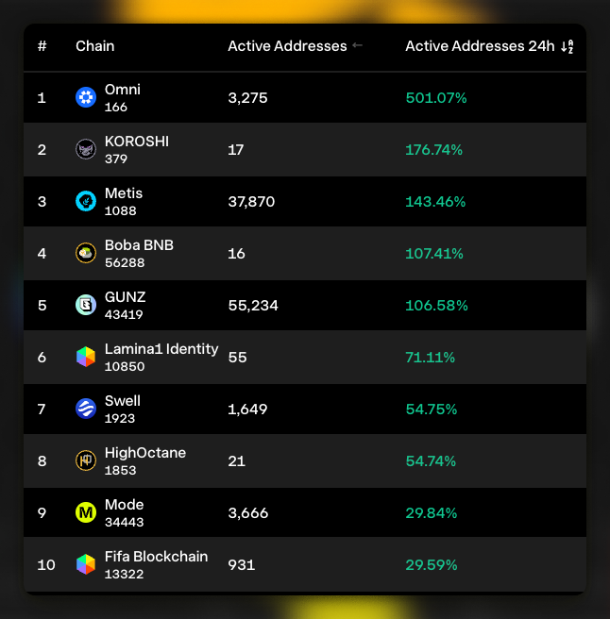Sort by Active Addresses 24h header

[480, 46]
